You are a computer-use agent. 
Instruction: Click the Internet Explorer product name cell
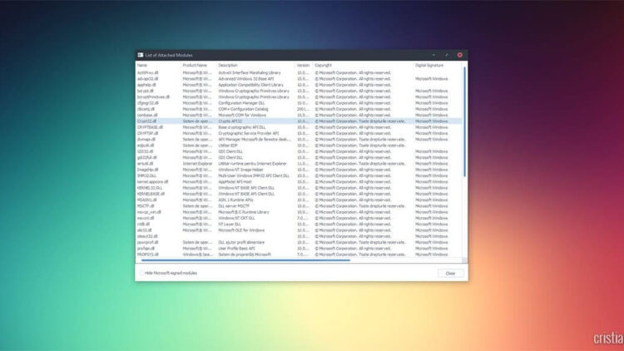[x=197, y=164]
